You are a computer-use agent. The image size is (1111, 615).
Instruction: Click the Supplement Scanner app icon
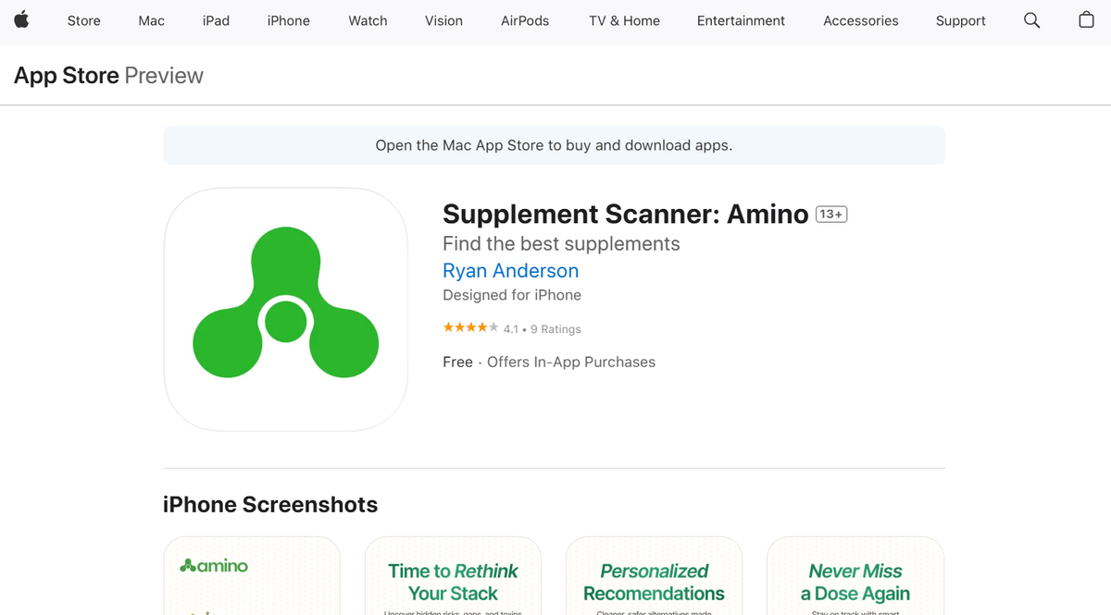(285, 309)
